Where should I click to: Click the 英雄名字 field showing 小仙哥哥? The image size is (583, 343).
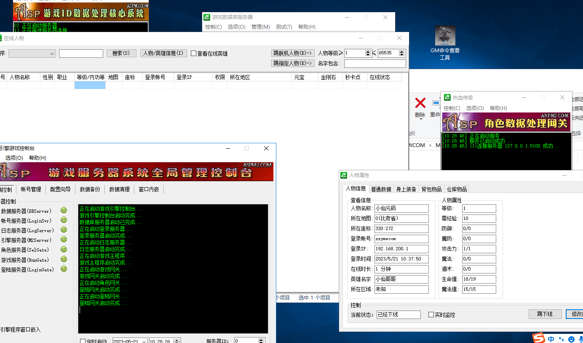[x=401, y=279]
